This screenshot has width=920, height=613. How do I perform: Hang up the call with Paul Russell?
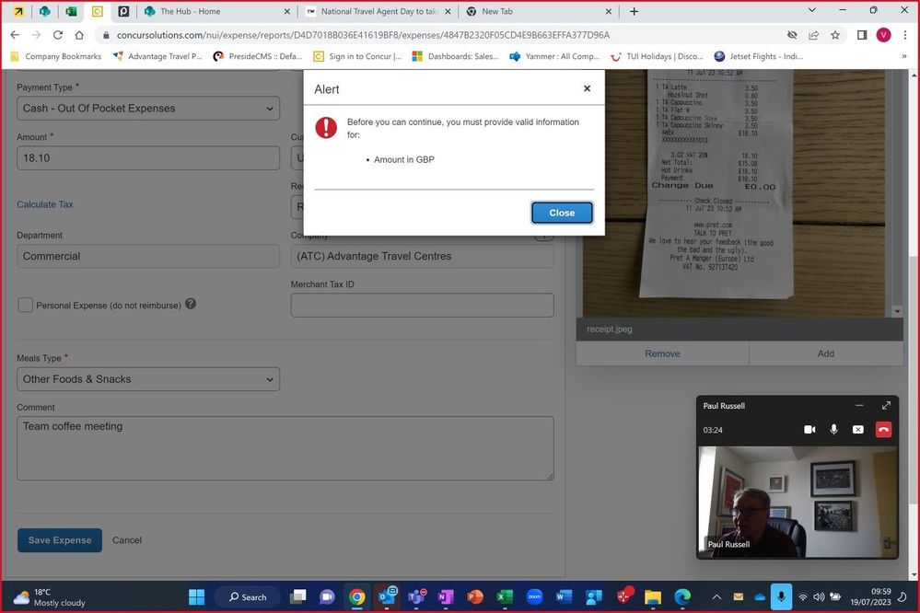883,430
